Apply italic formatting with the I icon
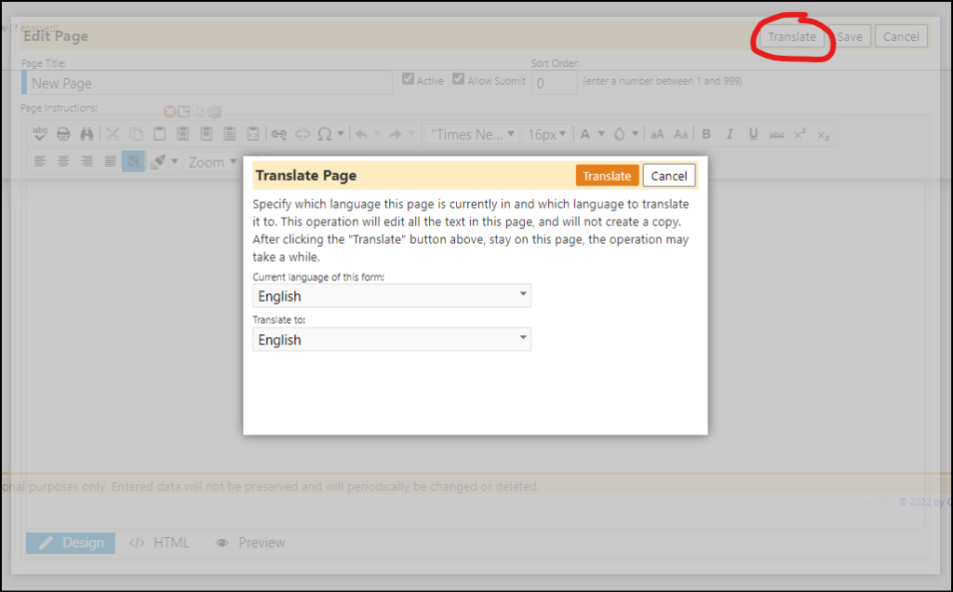Viewport: 953px width, 592px height. [x=730, y=134]
